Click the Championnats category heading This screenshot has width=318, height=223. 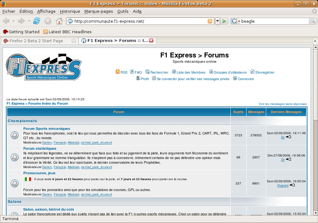pyautogui.click(x=22, y=121)
